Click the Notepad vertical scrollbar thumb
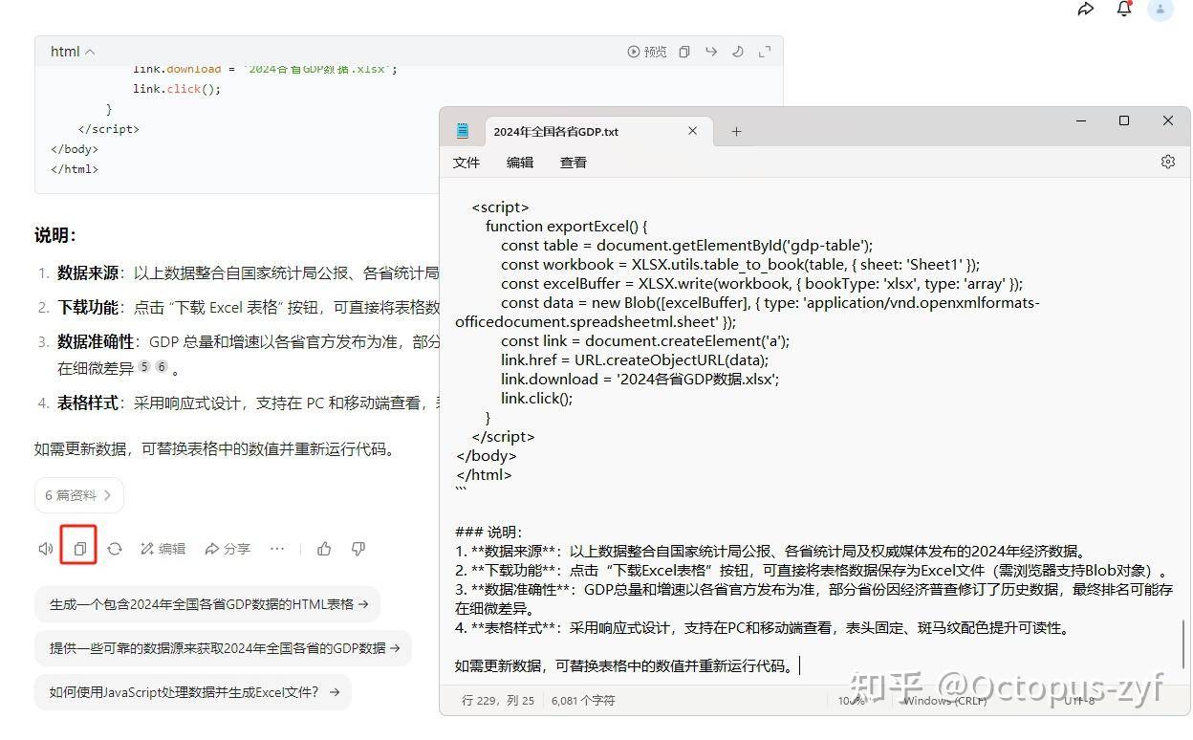The image size is (1193, 740). (1183, 643)
